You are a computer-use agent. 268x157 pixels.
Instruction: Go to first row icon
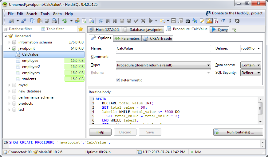click(108, 21)
